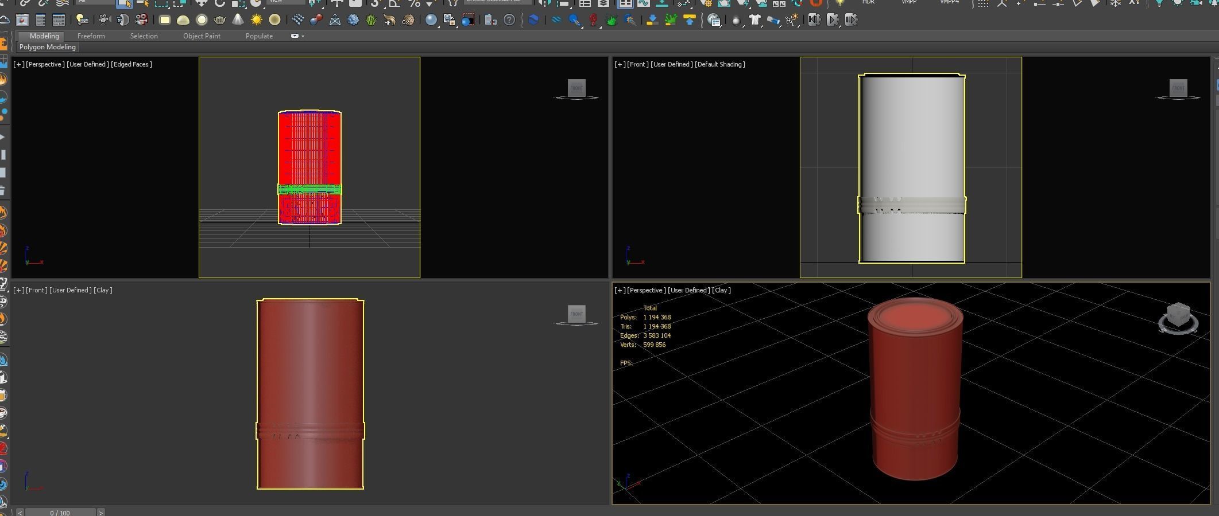
Task: Click the blue download arrow icon
Action: pos(652,20)
